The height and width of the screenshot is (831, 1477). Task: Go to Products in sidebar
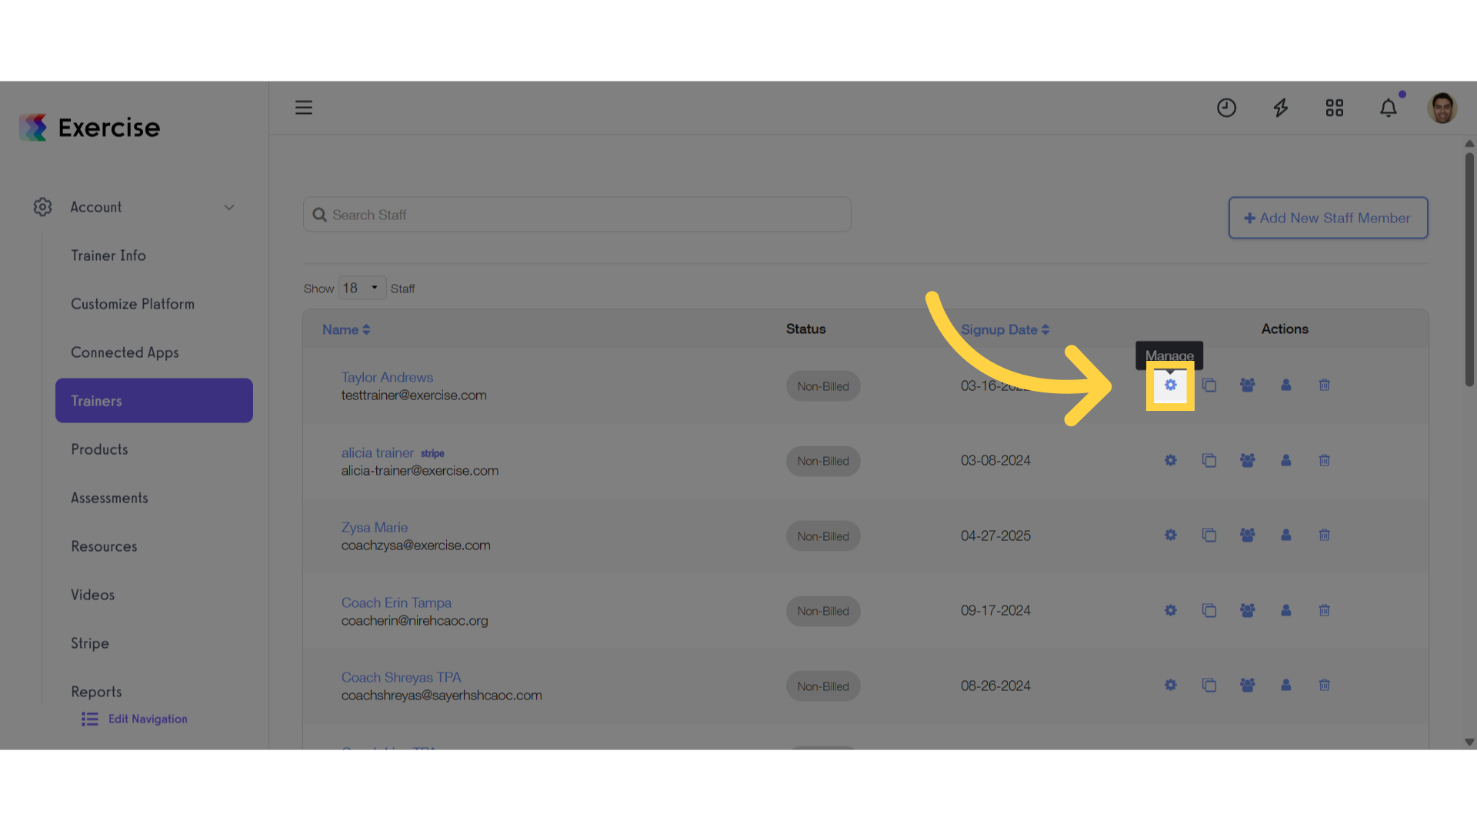99,449
